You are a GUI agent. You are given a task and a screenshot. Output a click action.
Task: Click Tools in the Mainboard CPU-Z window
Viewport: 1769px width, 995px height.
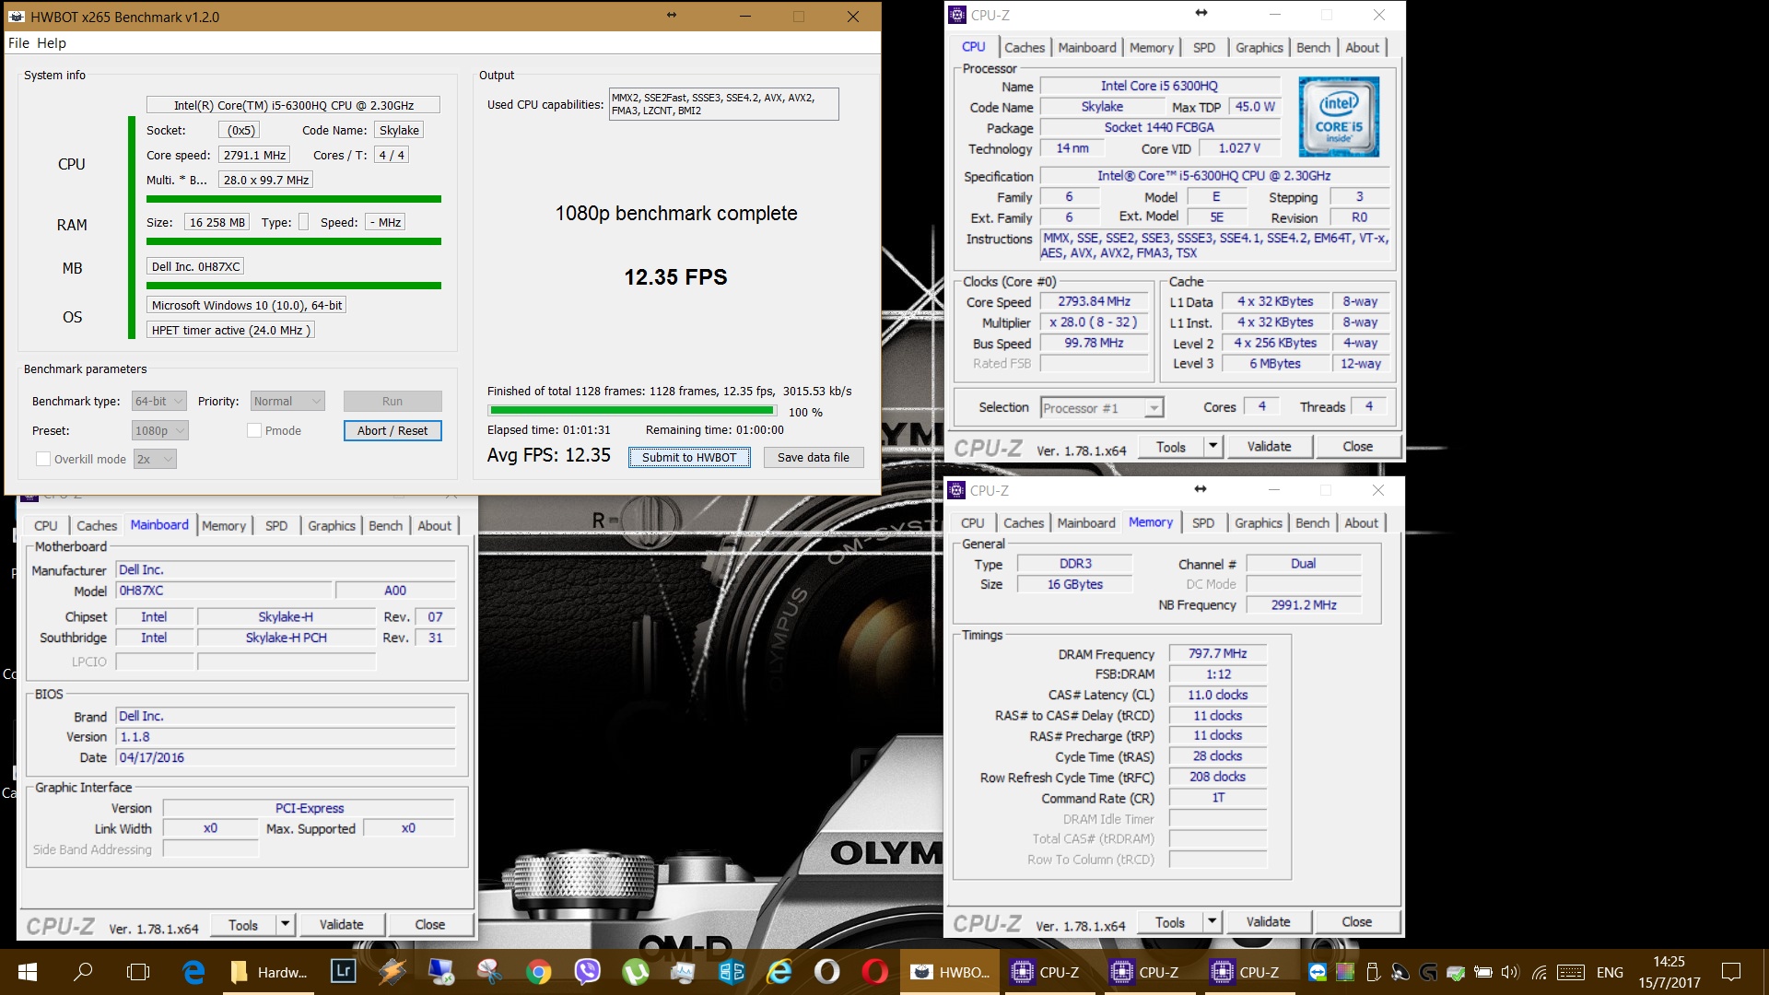pyautogui.click(x=243, y=924)
